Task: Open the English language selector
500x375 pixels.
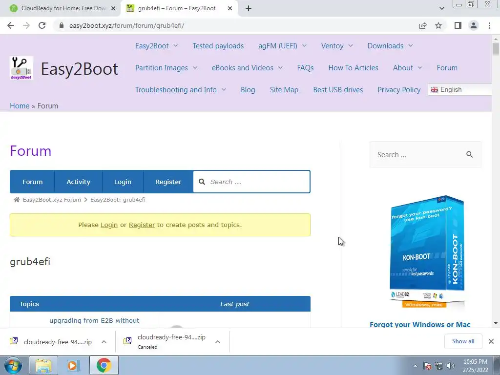Action: pos(459,90)
